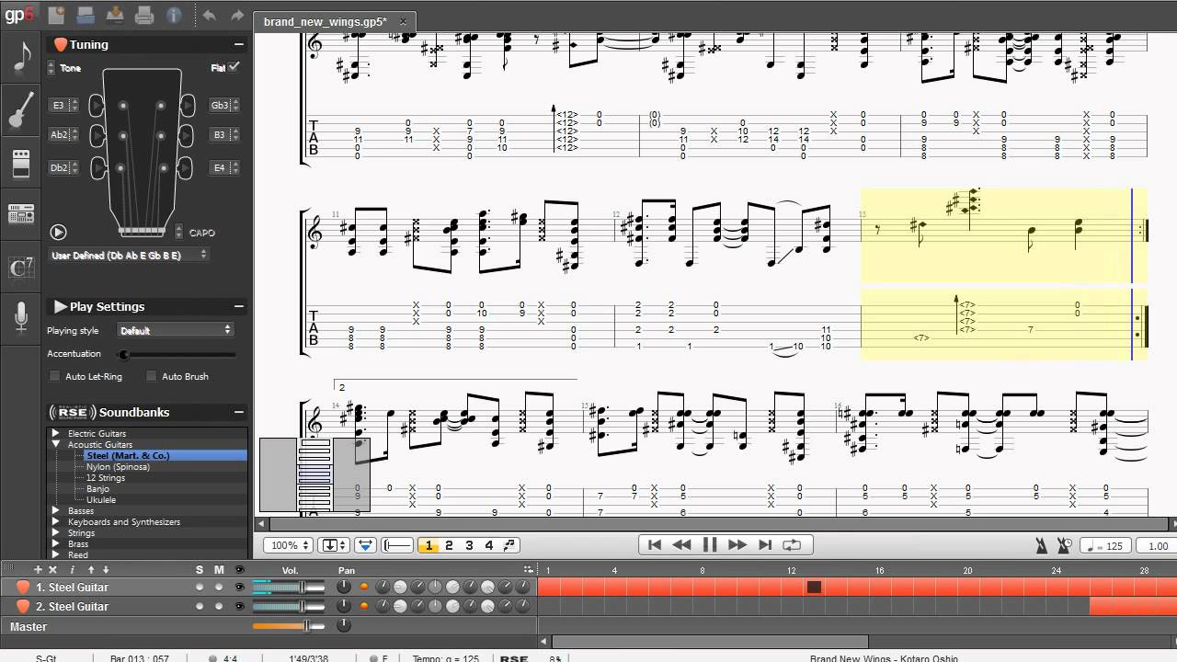Solo the 1. Steel Guitar track

pyautogui.click(x=200, y=587)
